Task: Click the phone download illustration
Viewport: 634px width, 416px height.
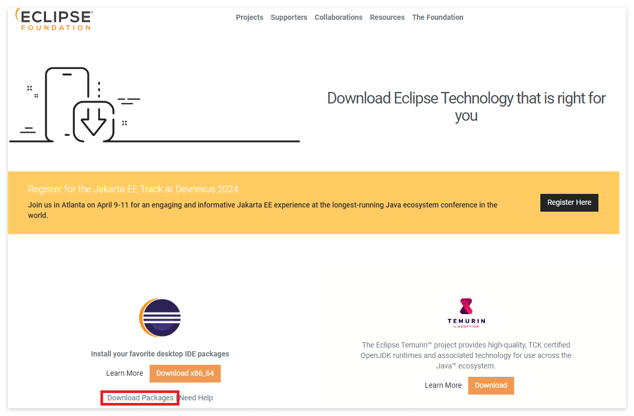Action: pyautogui.click(x=154, y=105)
